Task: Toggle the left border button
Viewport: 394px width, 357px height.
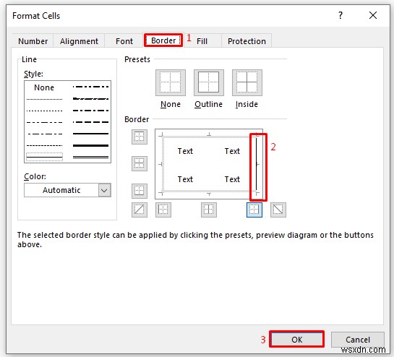Action: (x=163, y=210)
